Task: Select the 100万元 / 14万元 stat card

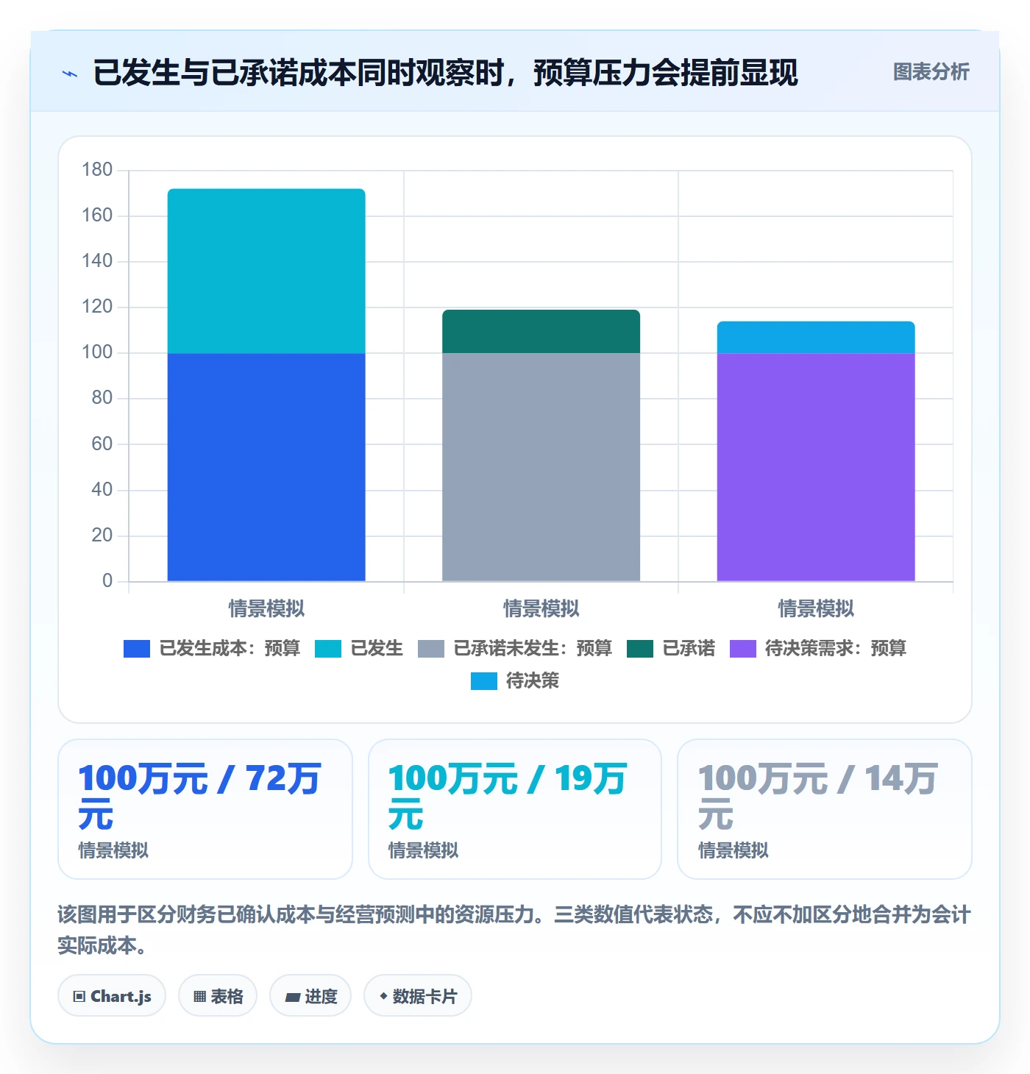Action: point(825,809)
